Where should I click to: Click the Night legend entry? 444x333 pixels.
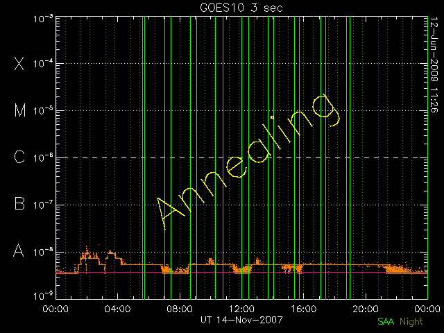point(411,322)
